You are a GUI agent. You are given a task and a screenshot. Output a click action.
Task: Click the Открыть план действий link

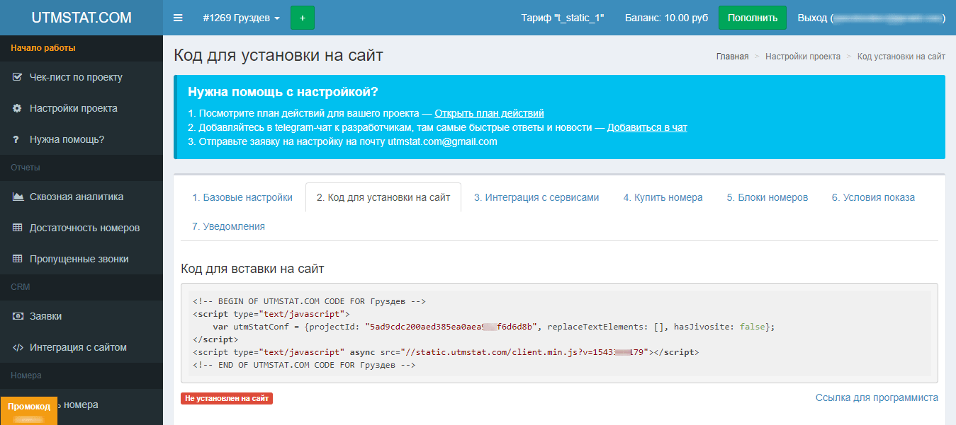point(489,113)
